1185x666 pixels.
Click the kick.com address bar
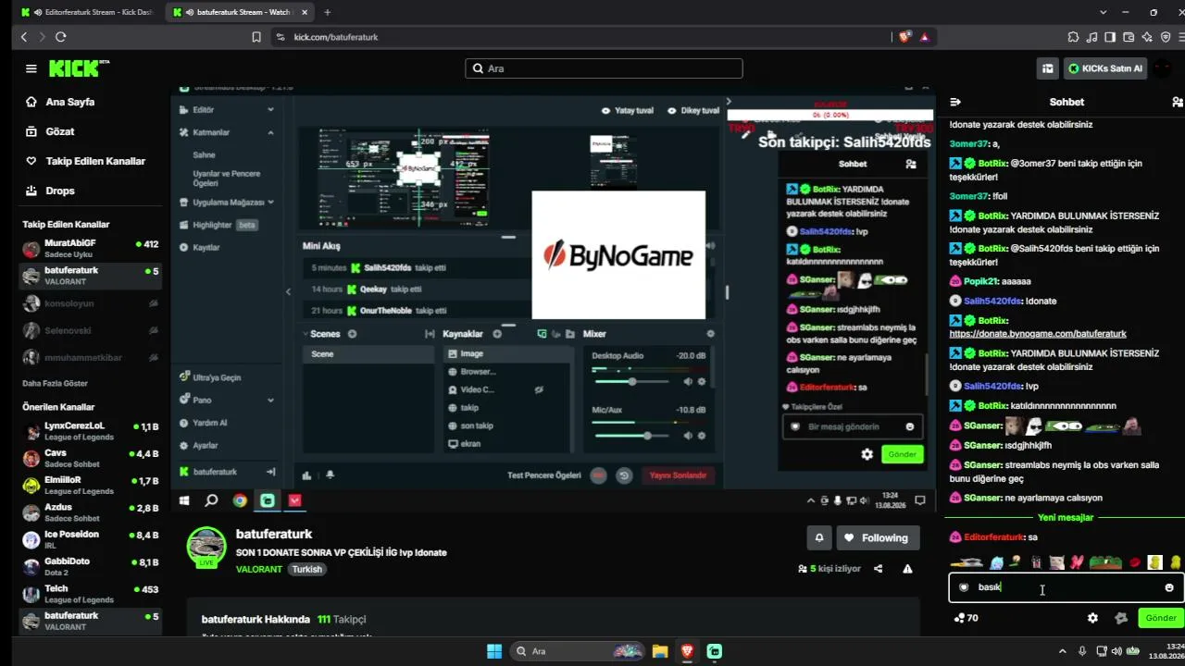[583, 37]
